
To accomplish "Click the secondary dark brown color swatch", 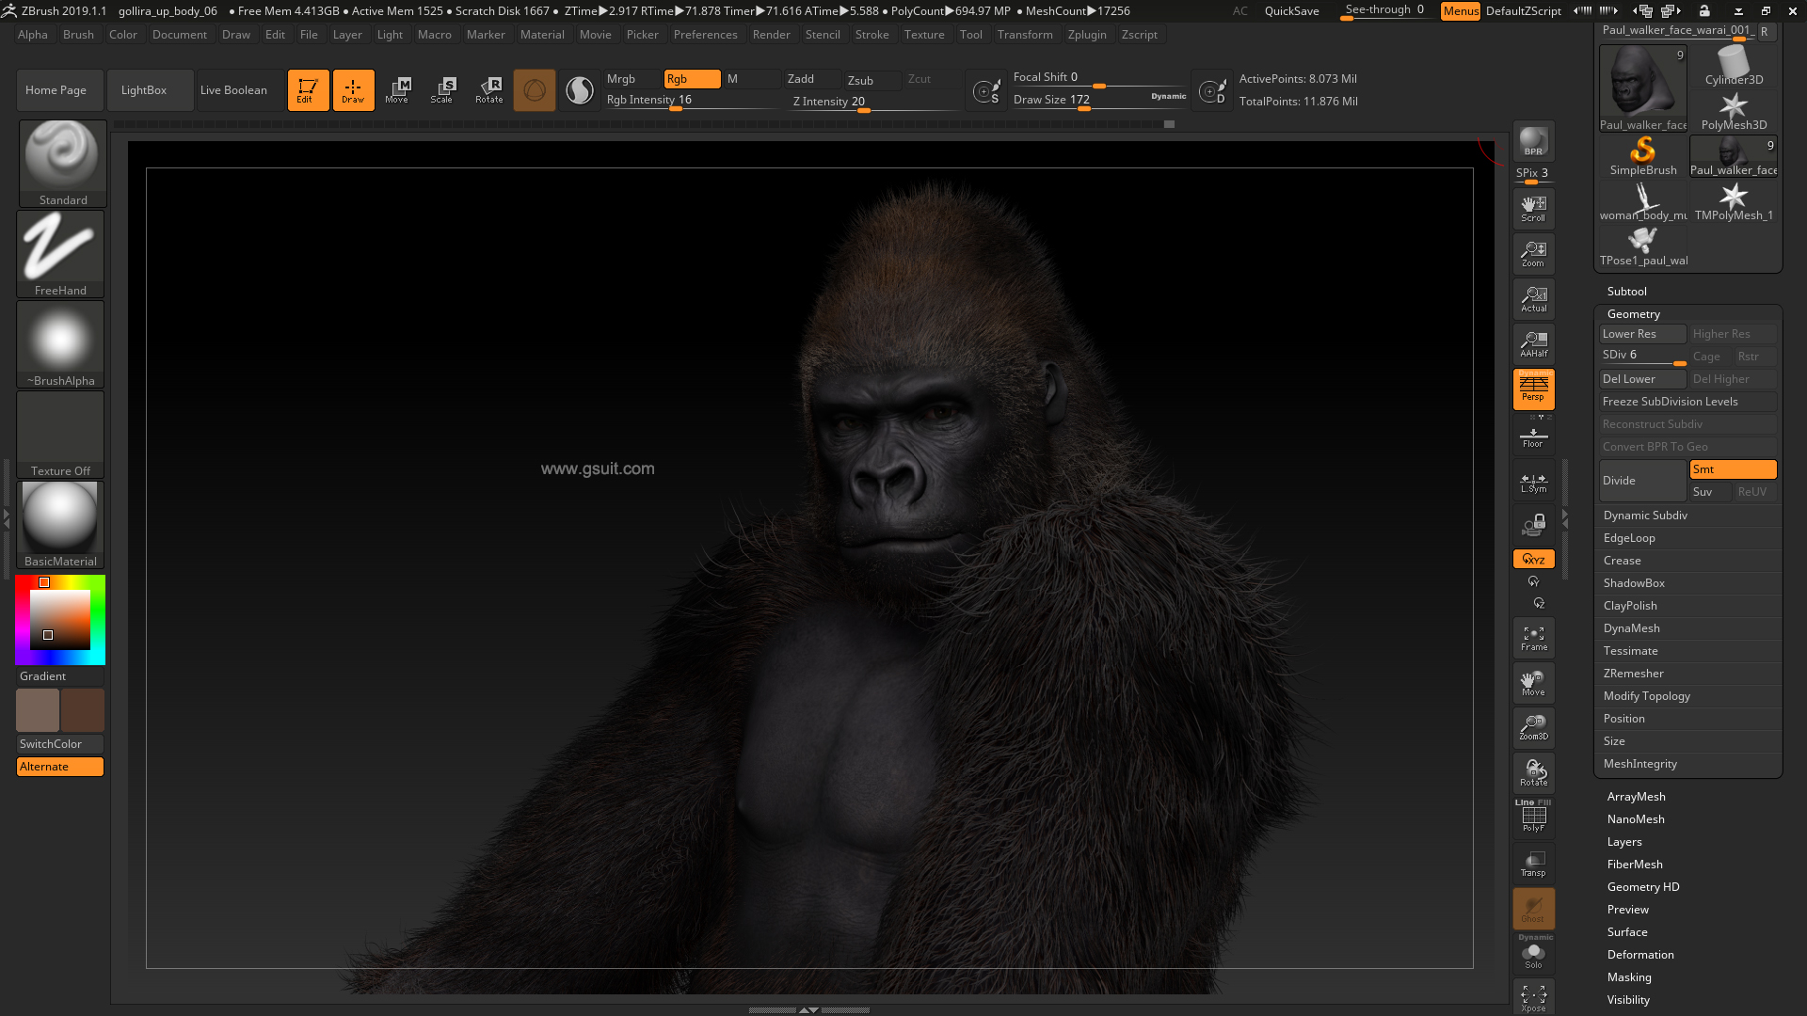I will 83,710.
